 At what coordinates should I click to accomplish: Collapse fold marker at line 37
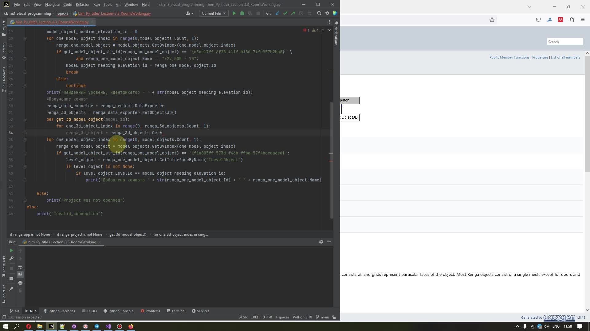25,153
